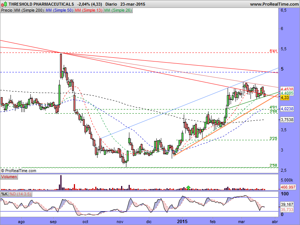Screen dimensions: 300x225
Task: Click the 466.997 volume value tag
Action: [288, 187]
